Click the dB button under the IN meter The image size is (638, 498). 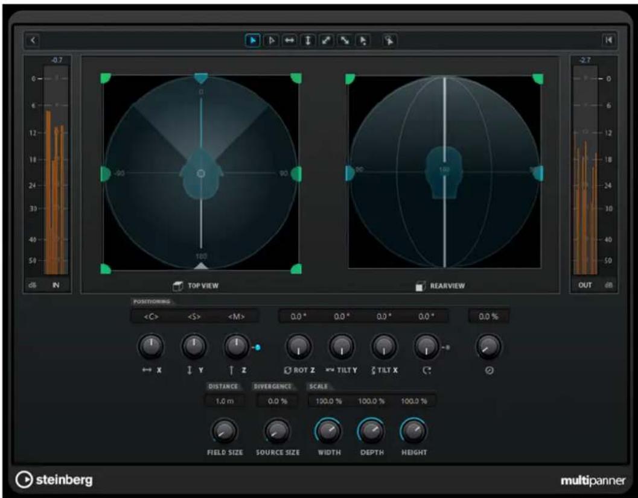(32, 285)
